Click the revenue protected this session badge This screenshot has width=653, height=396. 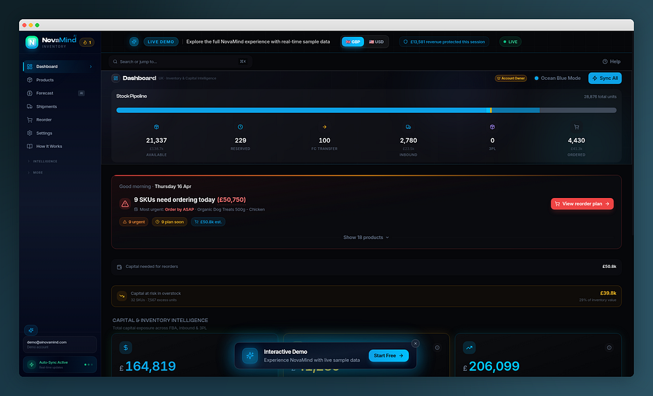coord(444,42)
